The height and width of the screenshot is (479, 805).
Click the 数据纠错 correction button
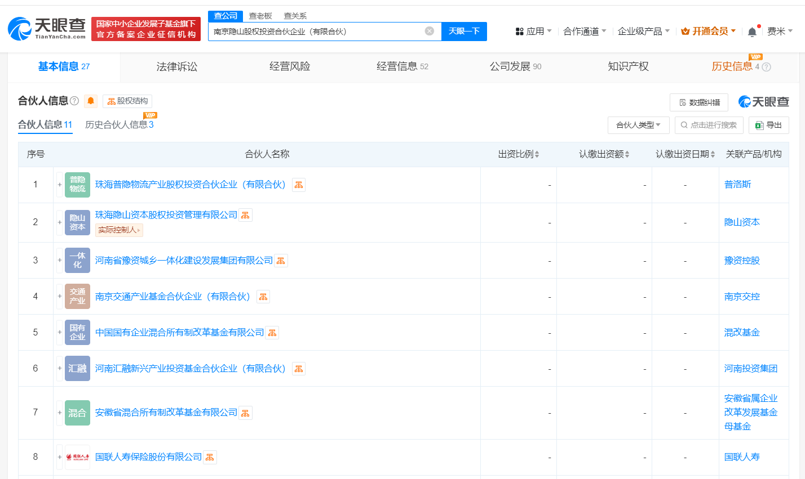click(x=698, y=102)
